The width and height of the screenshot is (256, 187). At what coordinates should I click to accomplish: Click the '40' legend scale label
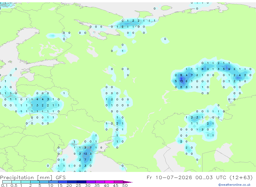(x=106, y=185)
